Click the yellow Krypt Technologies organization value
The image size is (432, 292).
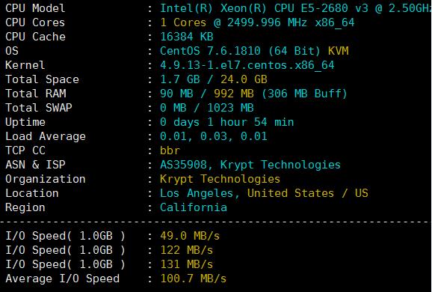pyautogui.click(x=220, y=179)
